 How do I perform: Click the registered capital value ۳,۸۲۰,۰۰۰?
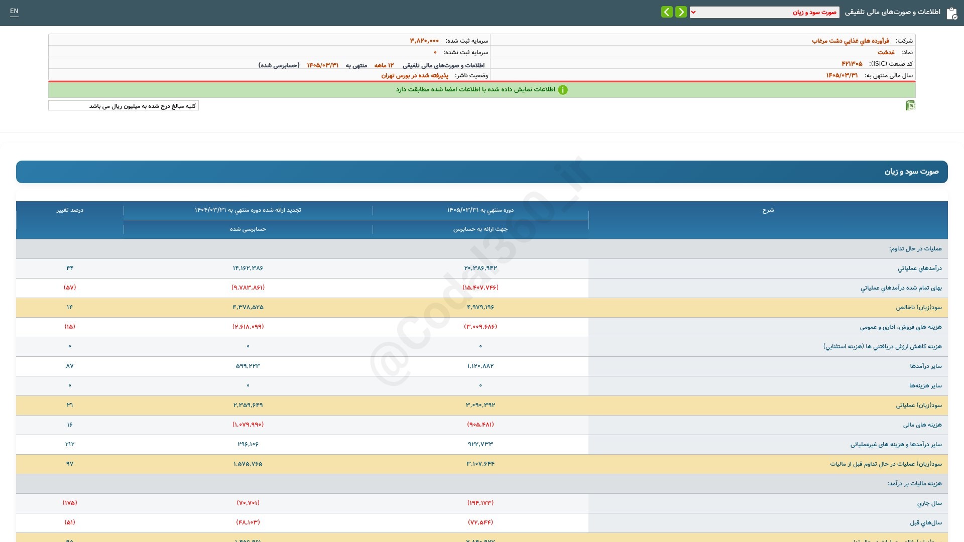point(424,41)
